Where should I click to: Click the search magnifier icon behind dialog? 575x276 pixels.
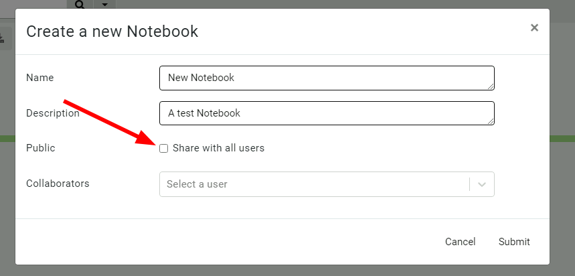coord(80,4)
